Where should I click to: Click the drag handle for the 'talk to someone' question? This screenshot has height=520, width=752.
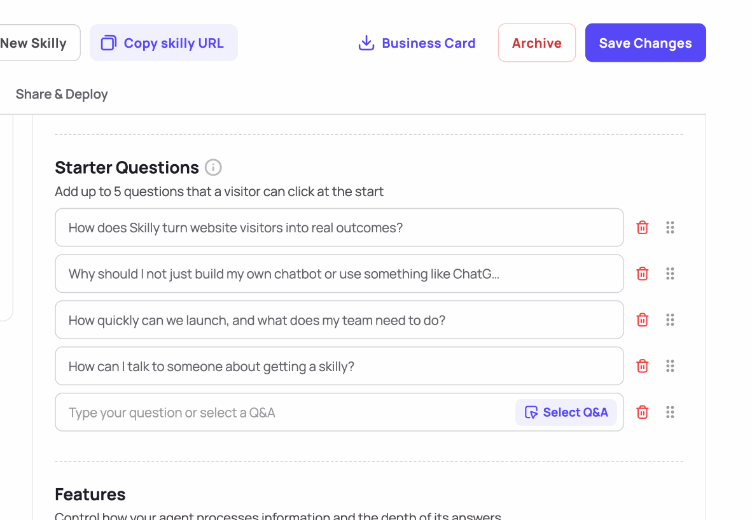coord(670,366)
